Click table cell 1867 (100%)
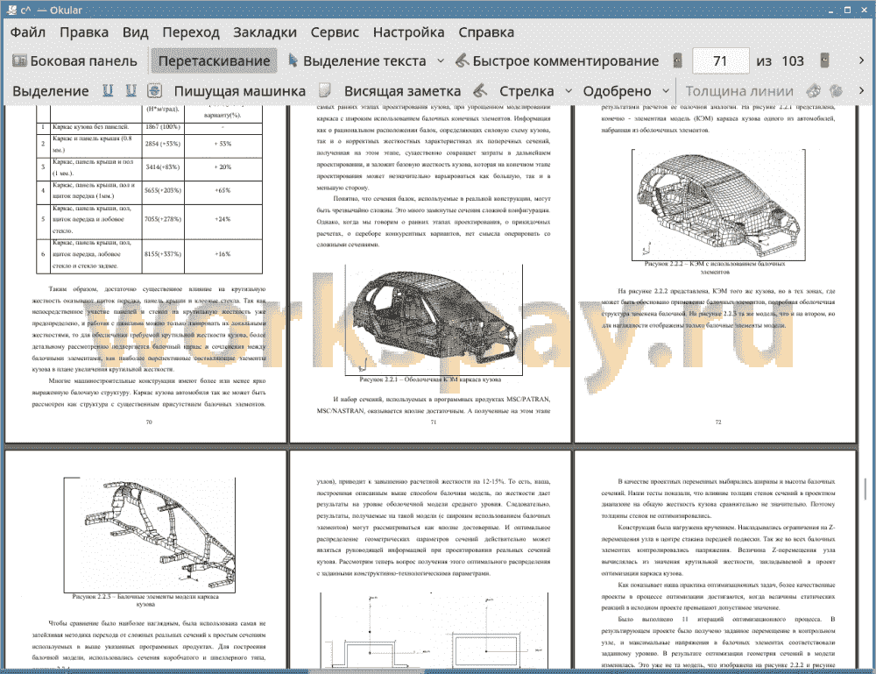Screen dimensions: 876x674 pos(163,127)
